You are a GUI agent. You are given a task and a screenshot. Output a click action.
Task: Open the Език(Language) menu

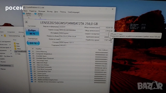click(x=74, y=12)
